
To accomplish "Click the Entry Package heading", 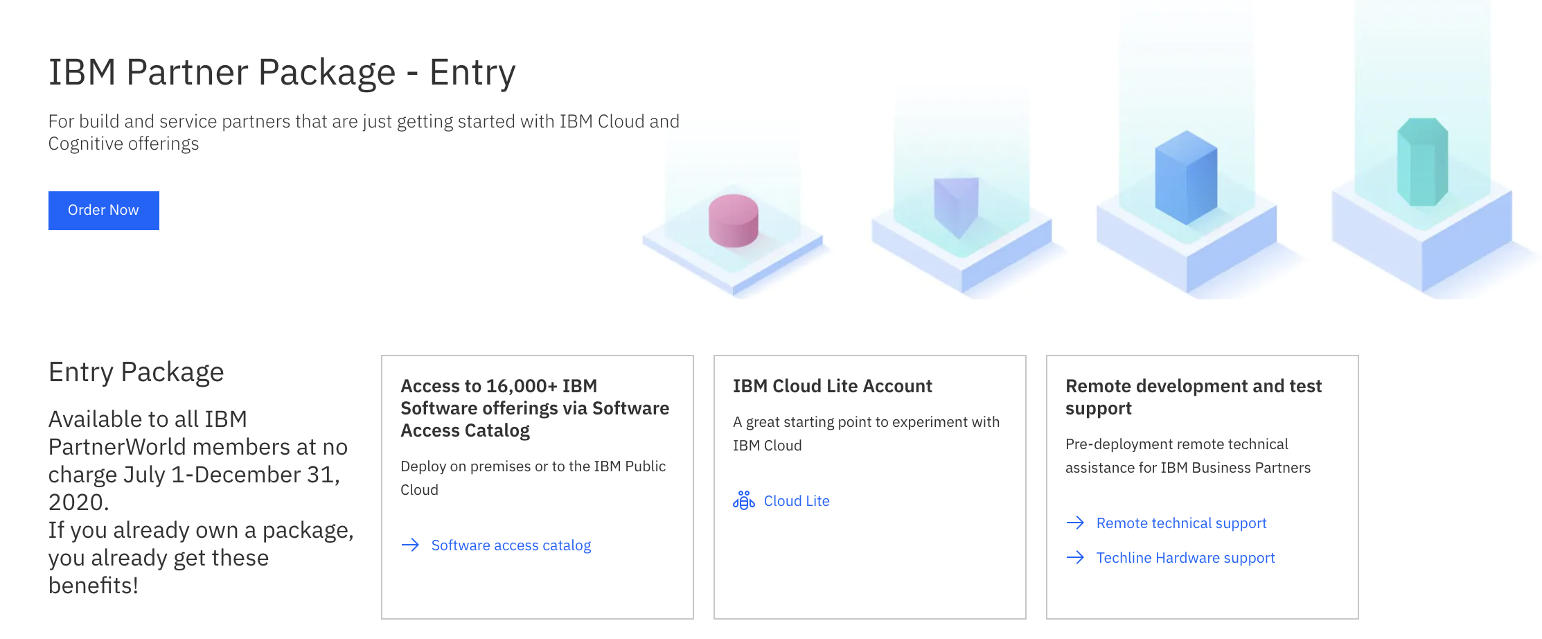I will [136, 372].
